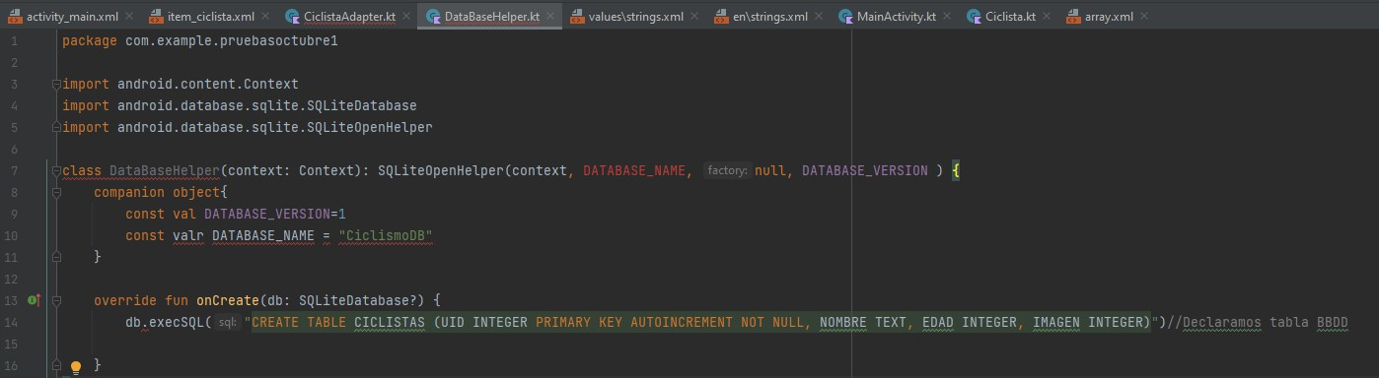
Task: Click the override gutter icon beside onCreate
Action: (34, 300)
